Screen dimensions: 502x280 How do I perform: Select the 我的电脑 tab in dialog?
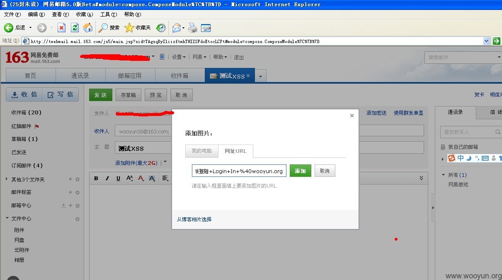click(201, 151)
